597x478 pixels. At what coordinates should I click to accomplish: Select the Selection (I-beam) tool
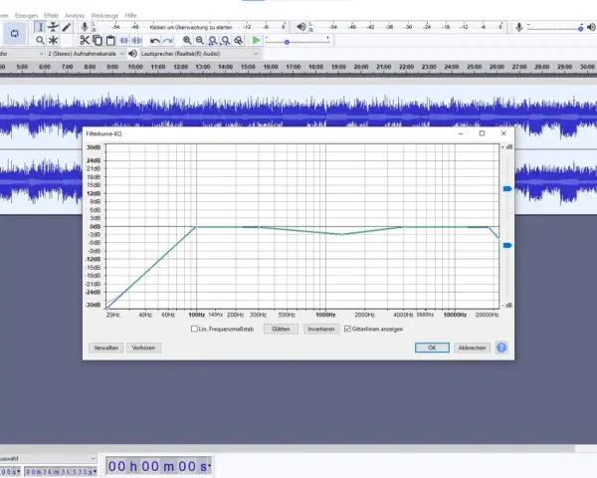pos(40,27)
